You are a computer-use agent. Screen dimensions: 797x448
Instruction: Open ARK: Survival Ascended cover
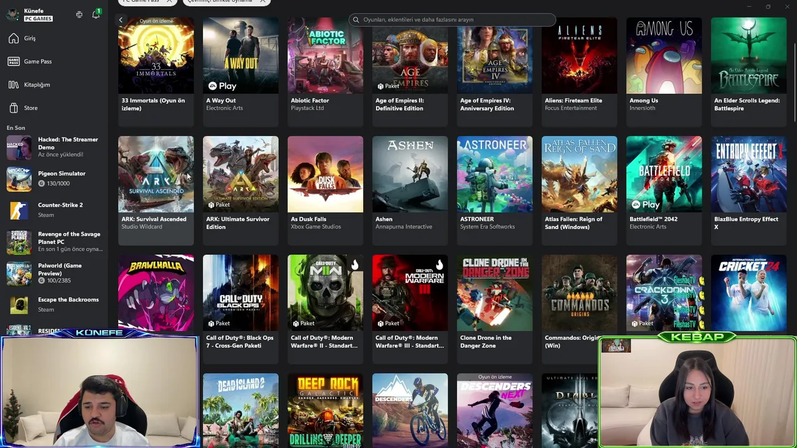point(156,174)
